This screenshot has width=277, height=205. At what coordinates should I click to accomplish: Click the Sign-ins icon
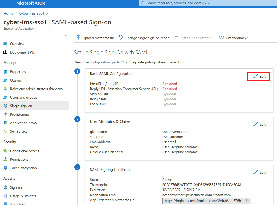[6, 187]
